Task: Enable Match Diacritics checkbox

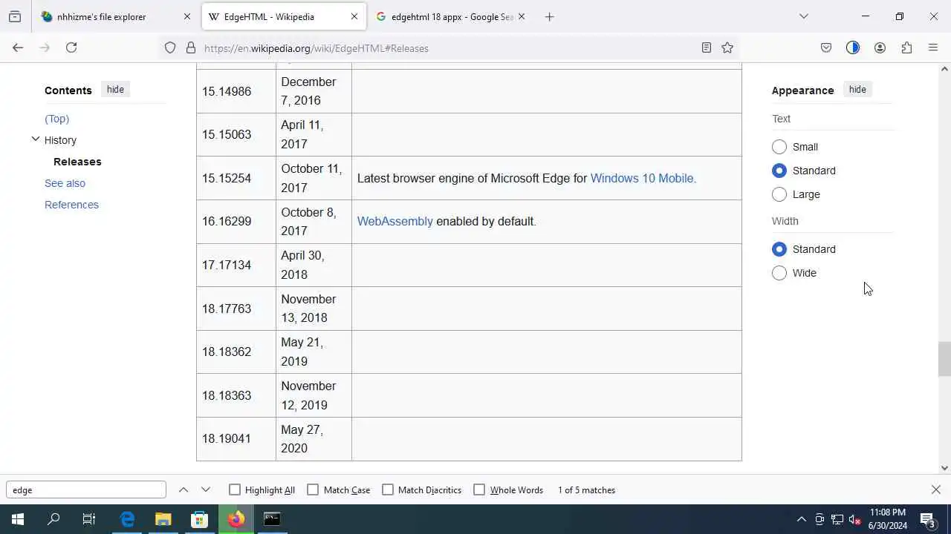Action: tap(388, 489)
